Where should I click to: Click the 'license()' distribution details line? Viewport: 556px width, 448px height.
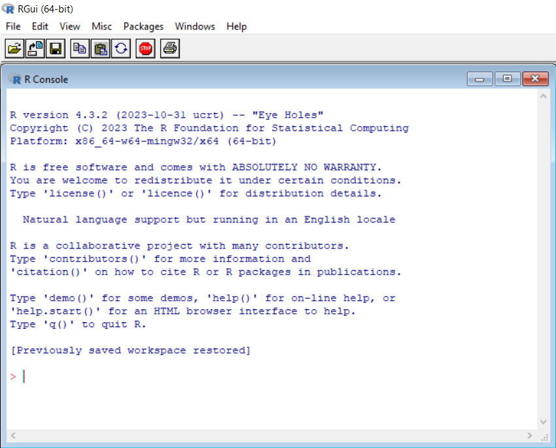click(196, 194)
